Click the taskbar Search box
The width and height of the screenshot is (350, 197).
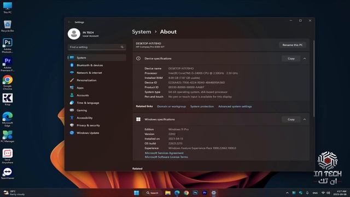153,193
